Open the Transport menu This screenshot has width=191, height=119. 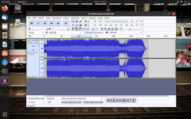click(x=57, y=18)
